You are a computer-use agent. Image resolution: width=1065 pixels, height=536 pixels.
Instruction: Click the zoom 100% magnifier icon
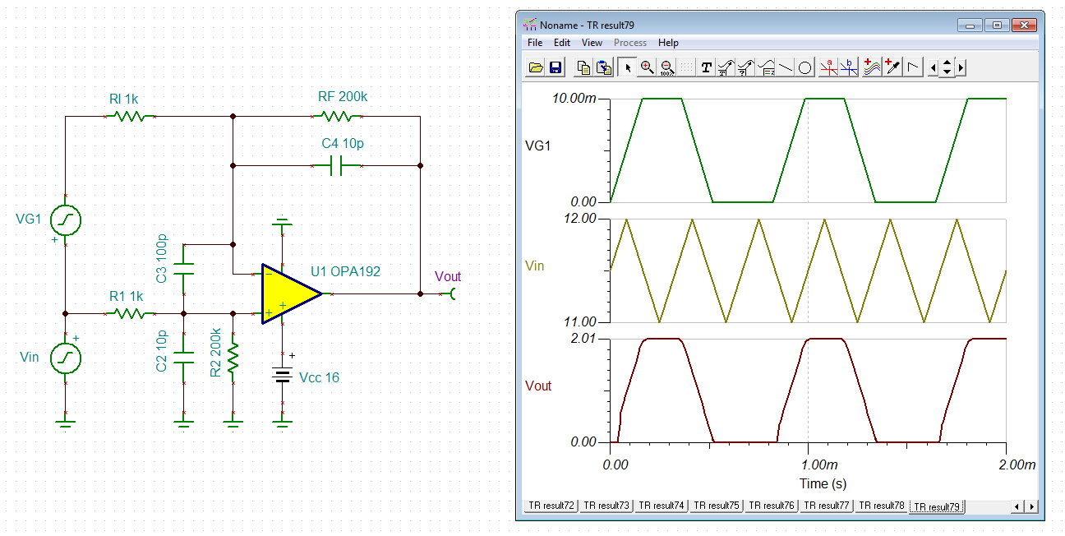tap(667, 67)
